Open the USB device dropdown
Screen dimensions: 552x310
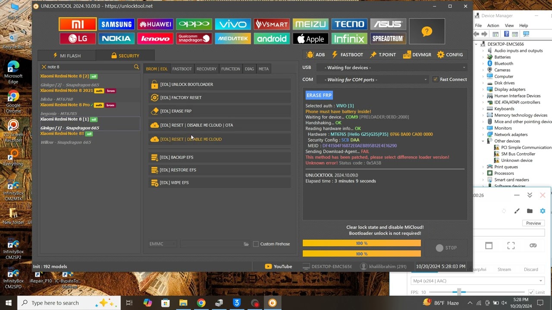coord(392,68)
